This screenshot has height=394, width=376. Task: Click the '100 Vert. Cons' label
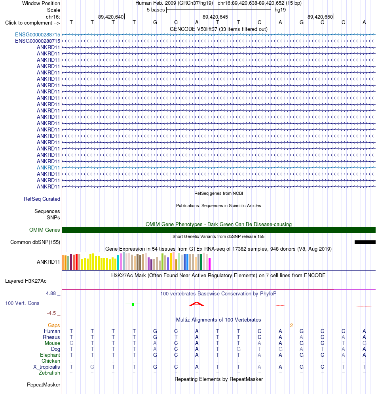tap(22, 303)
